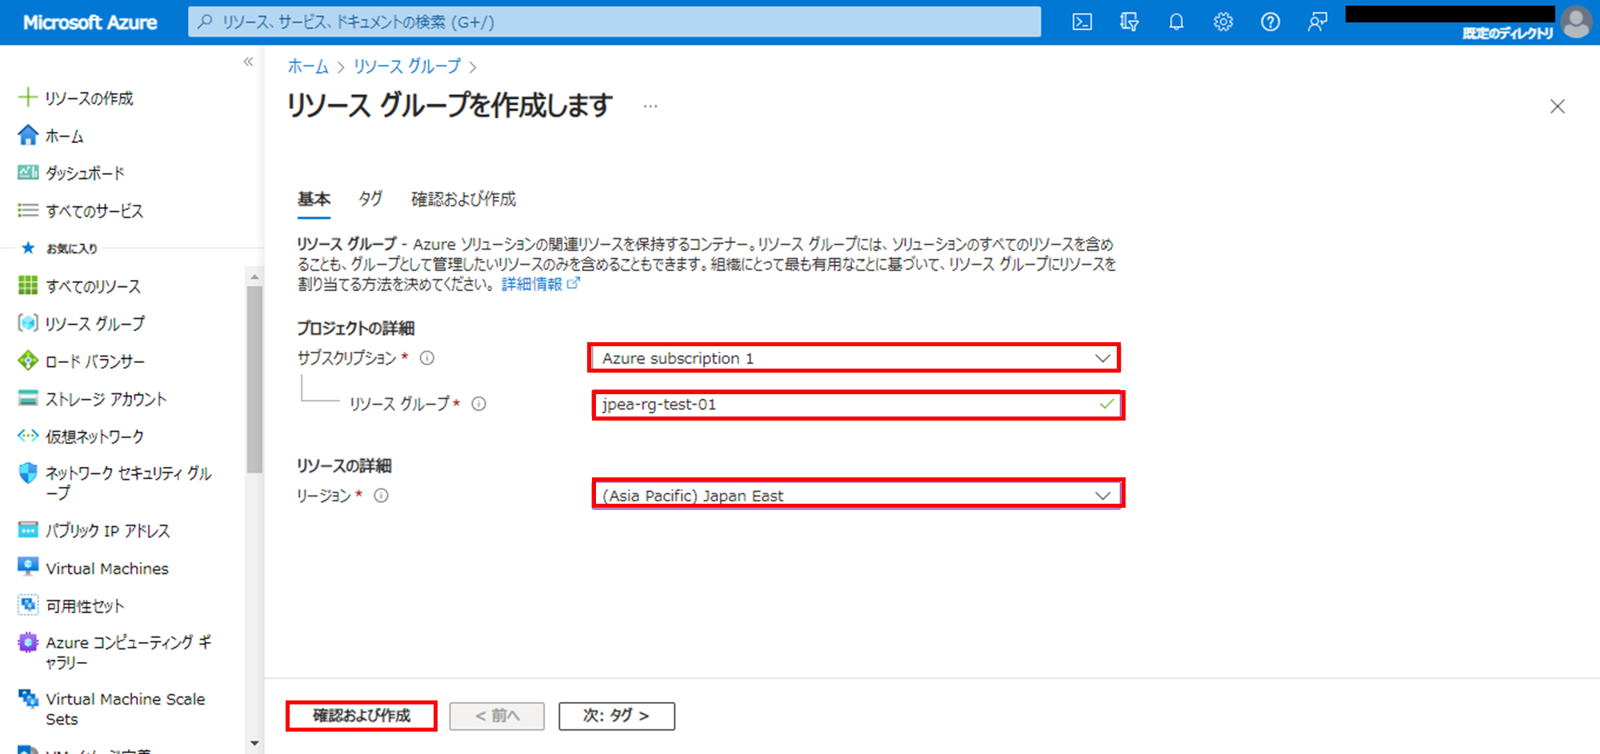Open Cloud Shell icon in top bar
Image resolution: width=1600 pixels, height=754 pixels.
coord(1082,22)
